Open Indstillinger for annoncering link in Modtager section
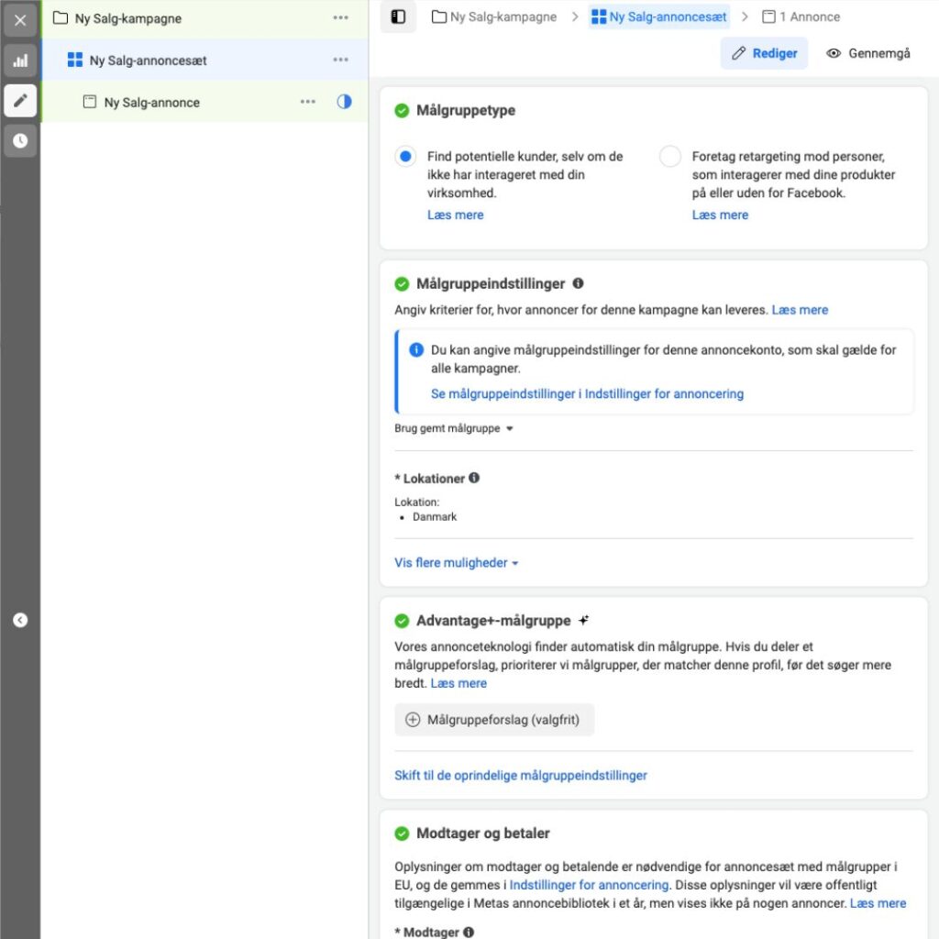The width and height of the screenshot is (939, 939). point(589,885)
